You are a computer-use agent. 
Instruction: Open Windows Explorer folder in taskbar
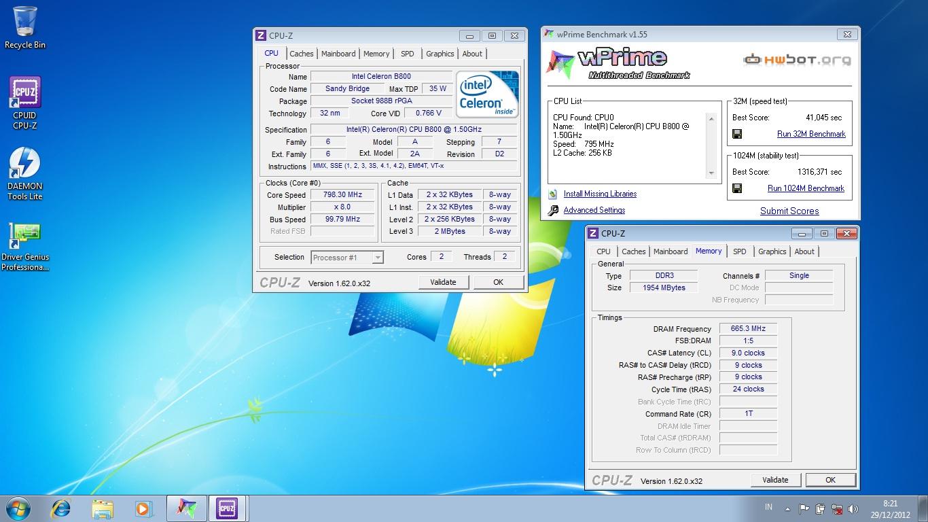click(103, 508)
